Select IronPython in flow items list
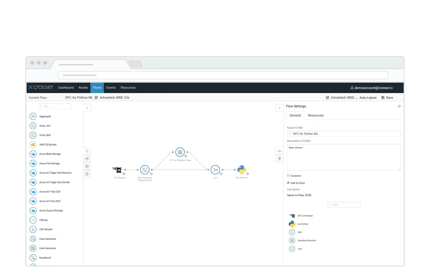Image resolution: width=430 pixels, height=269 pixels. click(x=299, y=224)
